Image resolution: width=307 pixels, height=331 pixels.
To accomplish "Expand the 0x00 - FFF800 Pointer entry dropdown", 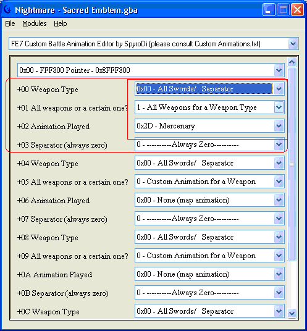I will pyautogui.click(x=279, y=70).
